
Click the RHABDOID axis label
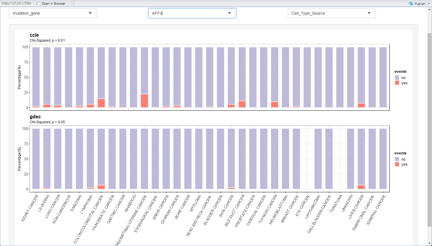tap(130, 203)
